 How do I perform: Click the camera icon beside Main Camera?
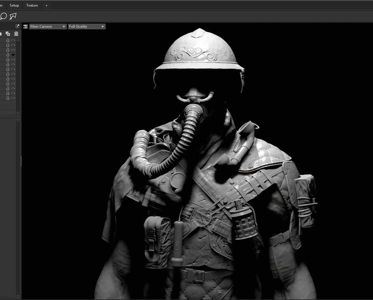coord(25,26)
